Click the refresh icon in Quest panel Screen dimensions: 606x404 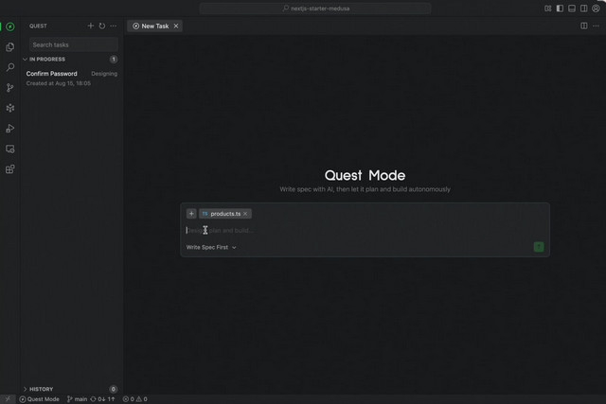102,26
